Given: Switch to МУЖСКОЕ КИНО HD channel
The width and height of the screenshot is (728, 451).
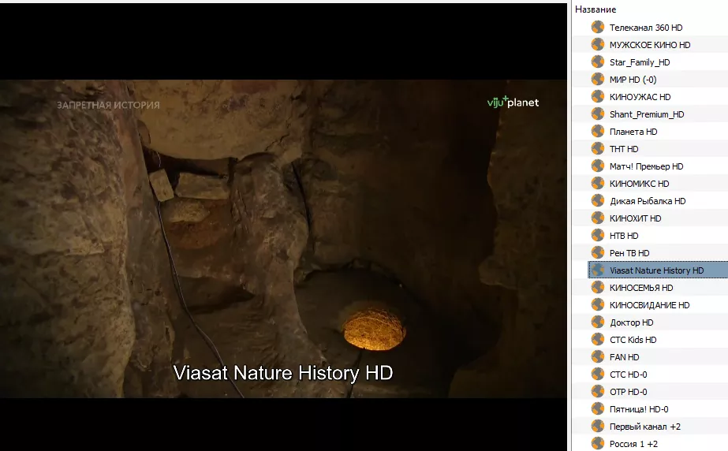Looking at the screenshot, I should pos(650,45).
